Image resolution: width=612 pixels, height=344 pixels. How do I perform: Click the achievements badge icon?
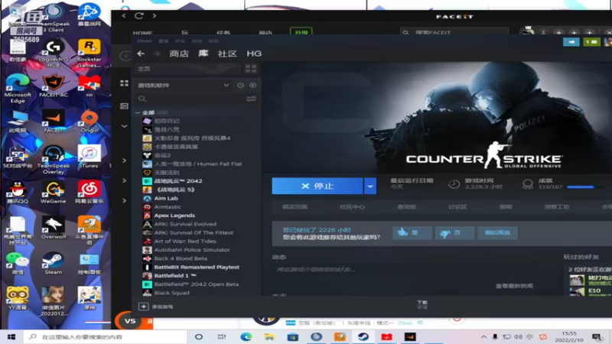[x=528, y=183]
